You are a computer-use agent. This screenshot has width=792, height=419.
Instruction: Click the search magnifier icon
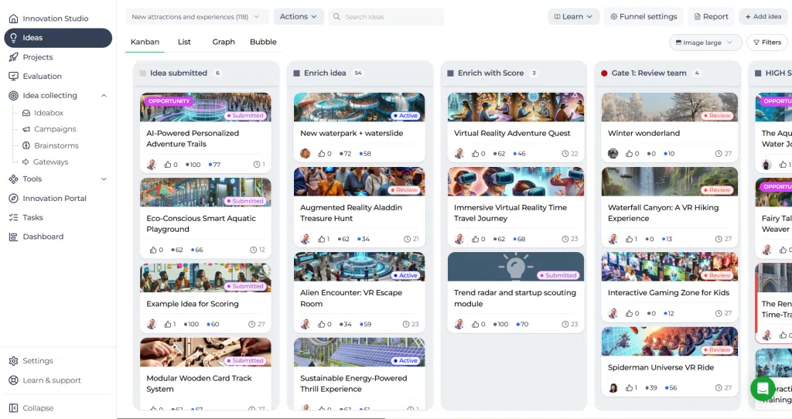(x=336, y=17)
